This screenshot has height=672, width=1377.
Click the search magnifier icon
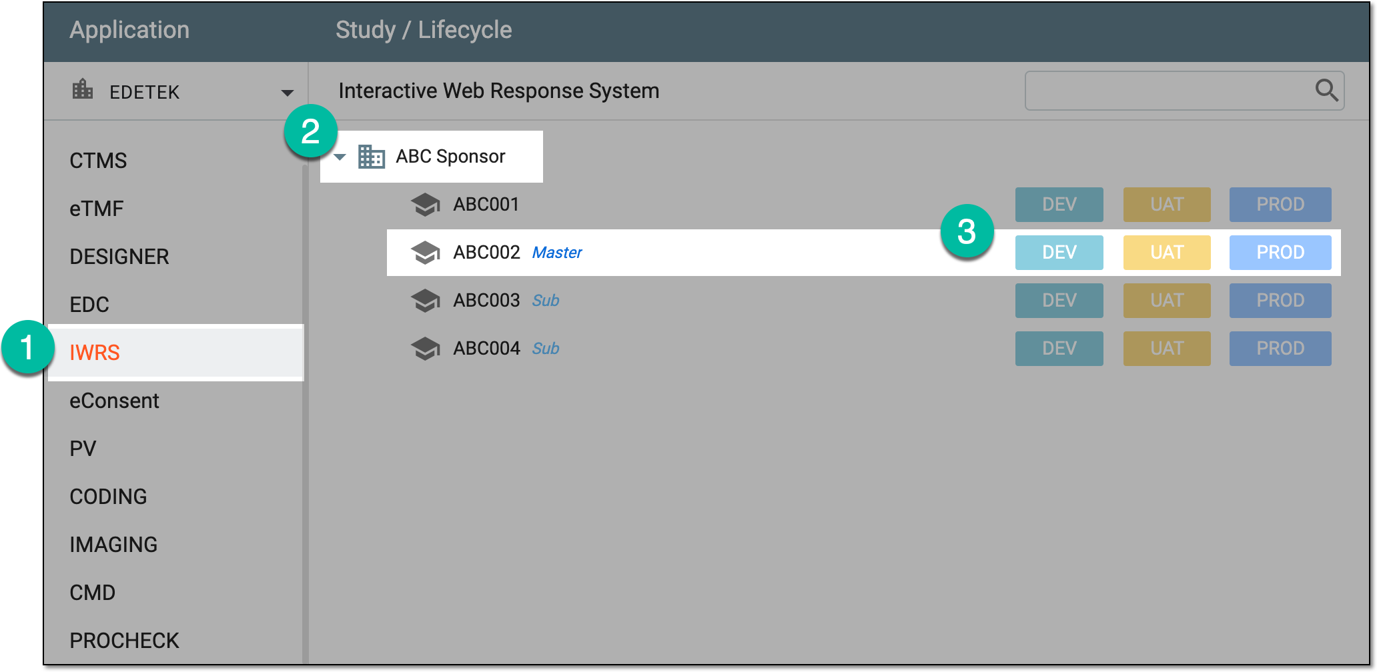click(x=1326, y=90)
